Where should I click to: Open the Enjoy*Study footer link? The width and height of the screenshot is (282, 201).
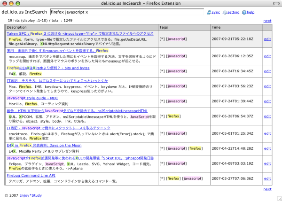click(x=31, y=195)
